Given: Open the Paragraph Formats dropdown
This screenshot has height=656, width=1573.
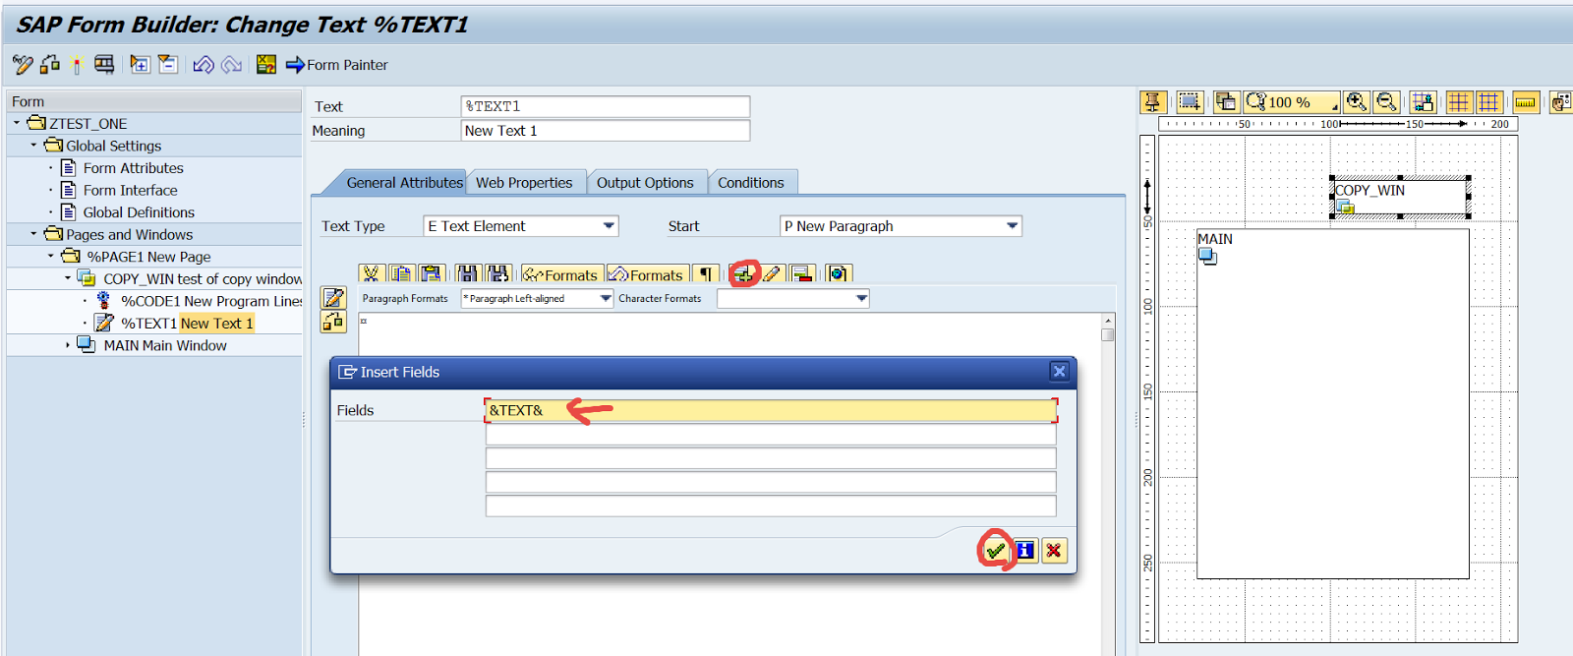Looking at the screenshot, I should 605,298.
